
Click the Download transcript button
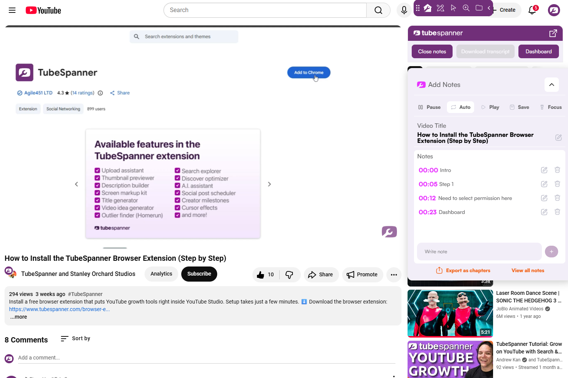[486, 51]
